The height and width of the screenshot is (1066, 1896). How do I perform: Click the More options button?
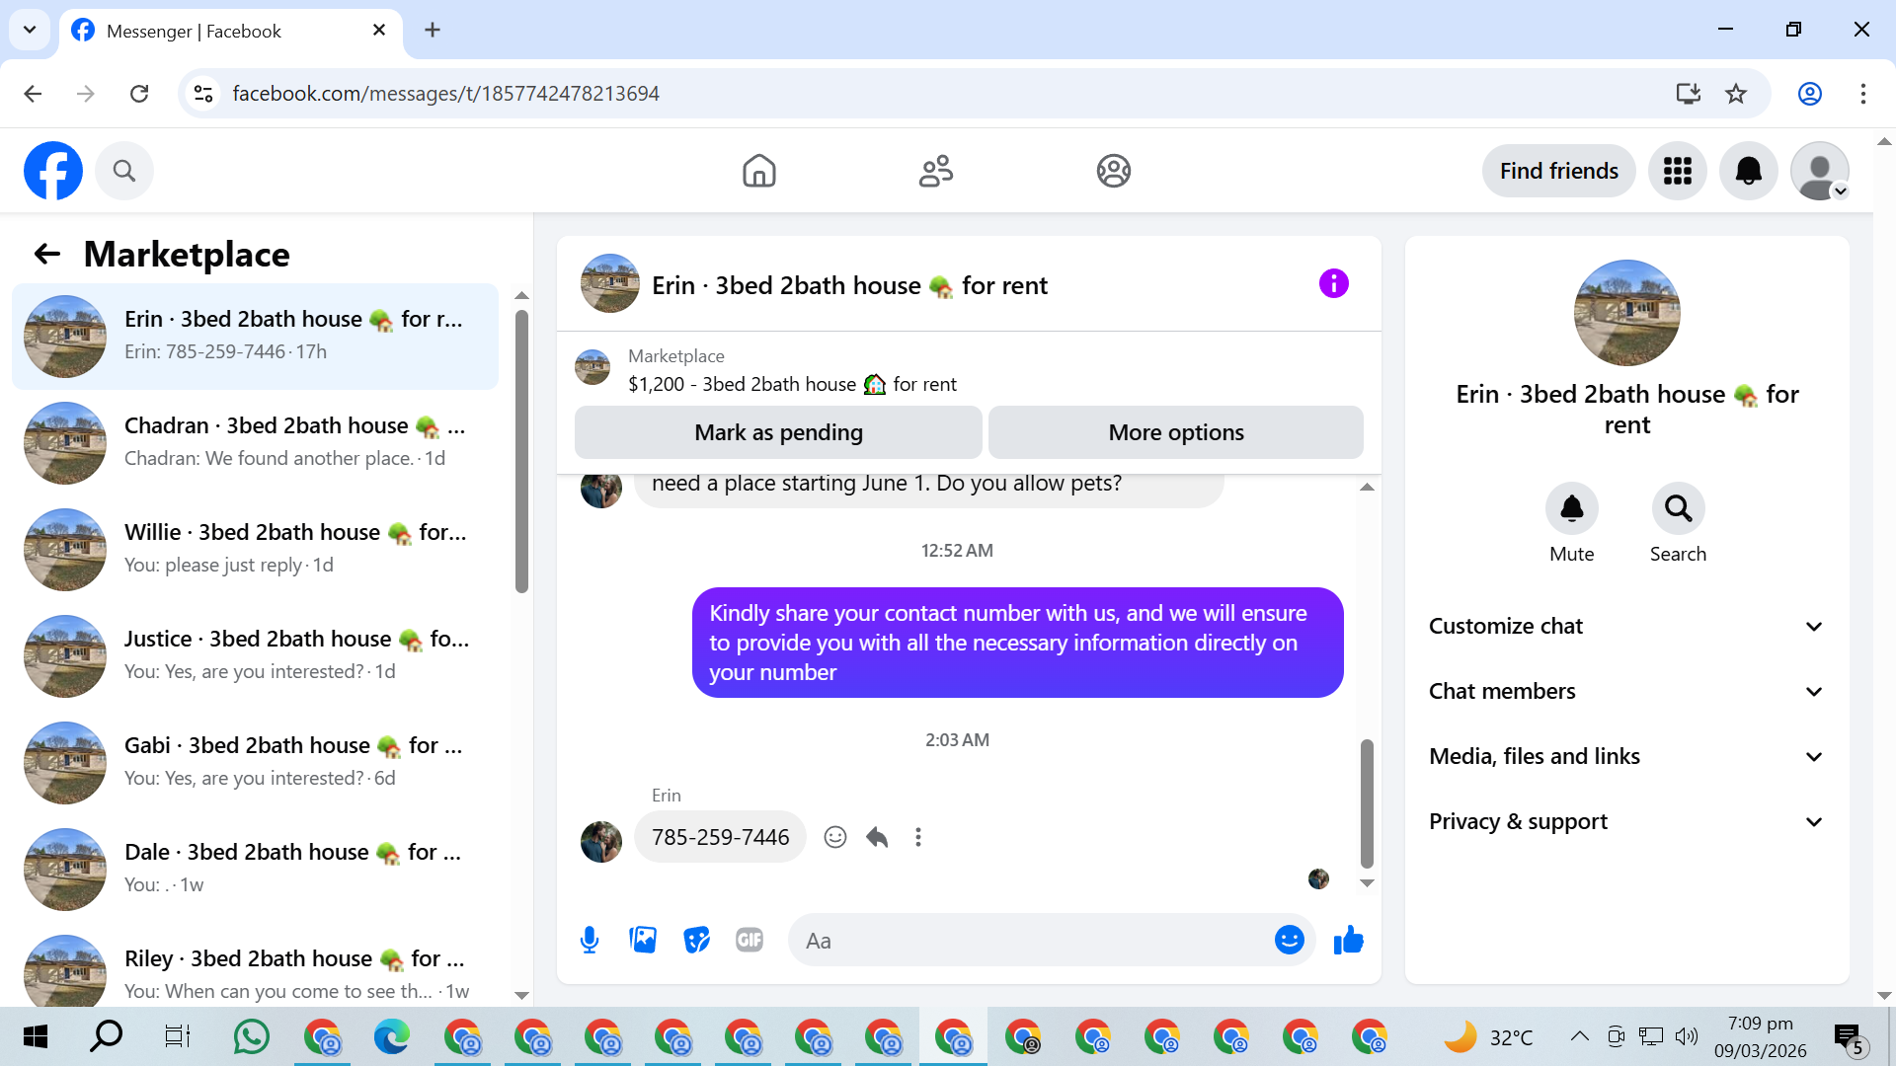[x=1175, y=432]
